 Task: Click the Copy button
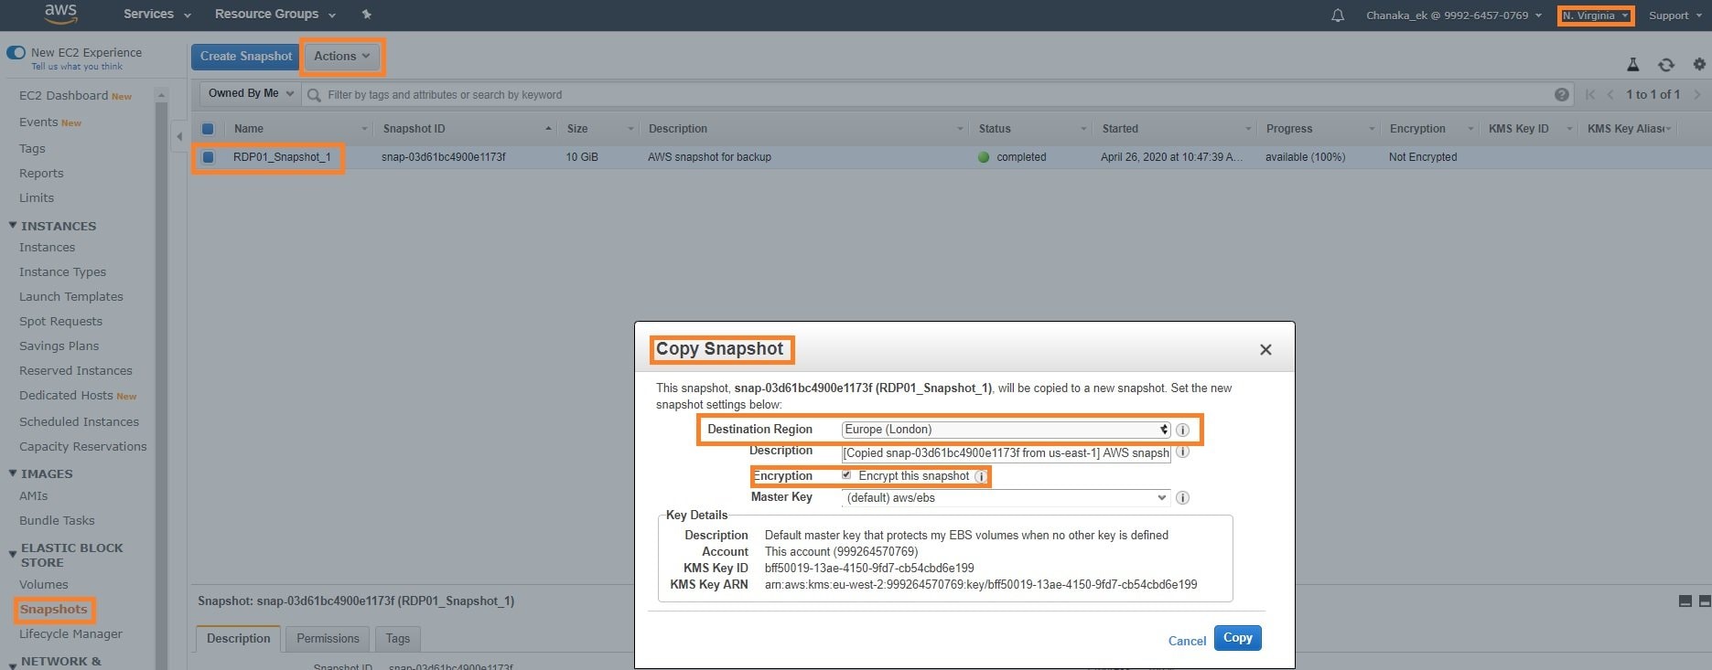tap(1237, 638)
